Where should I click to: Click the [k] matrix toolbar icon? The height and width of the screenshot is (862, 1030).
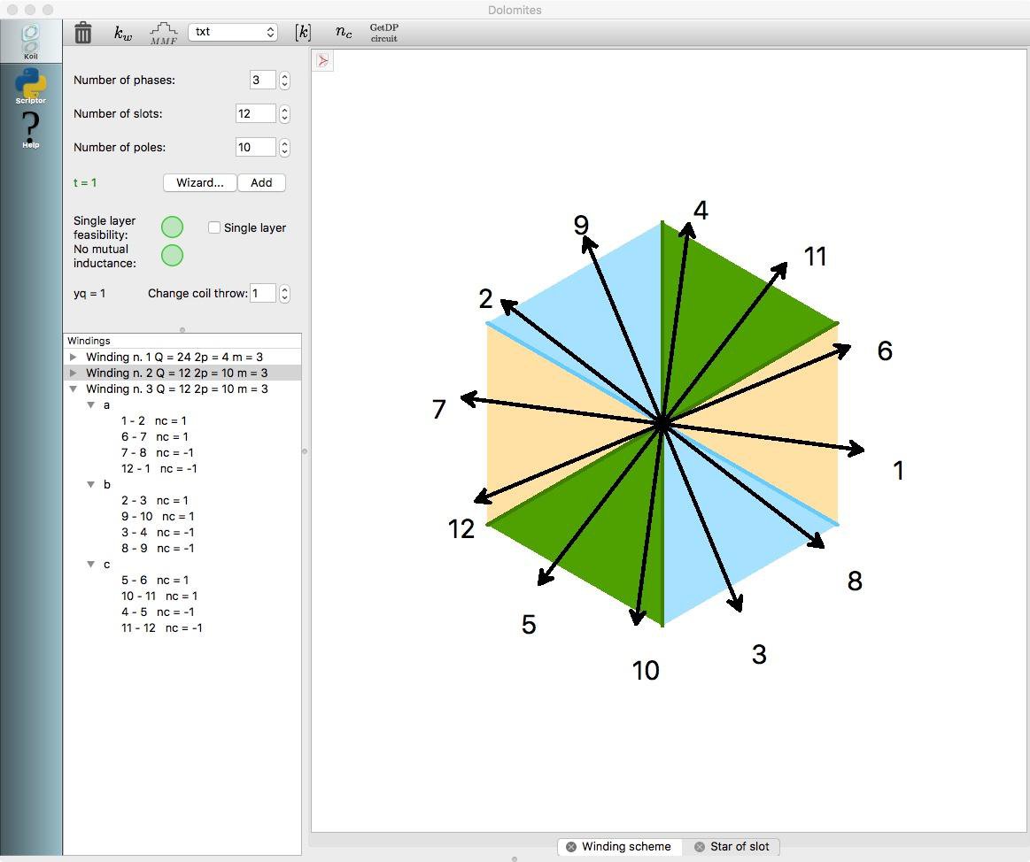[303, 32]
